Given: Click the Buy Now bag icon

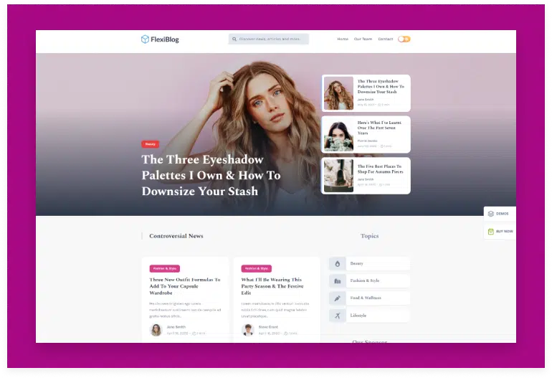Looking at the screenshot, I should click(491, 232).
